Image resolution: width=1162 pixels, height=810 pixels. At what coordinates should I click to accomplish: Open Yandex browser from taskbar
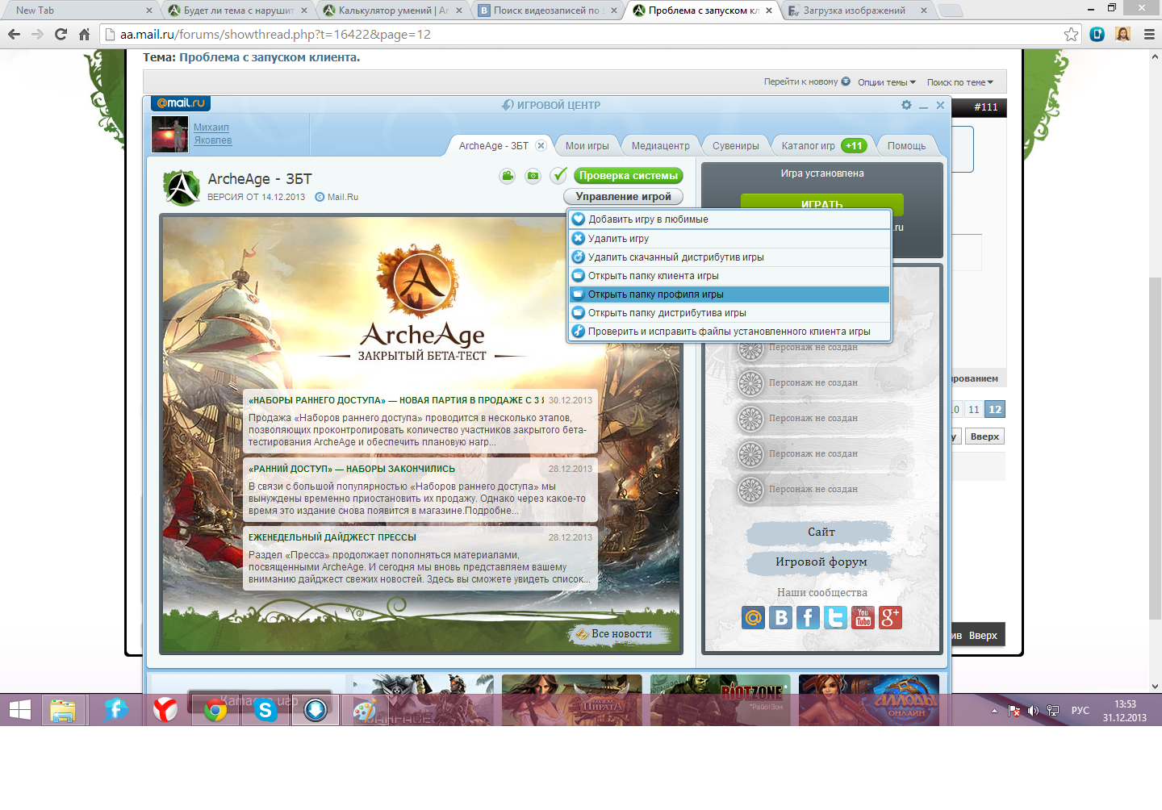click(165, 710)
